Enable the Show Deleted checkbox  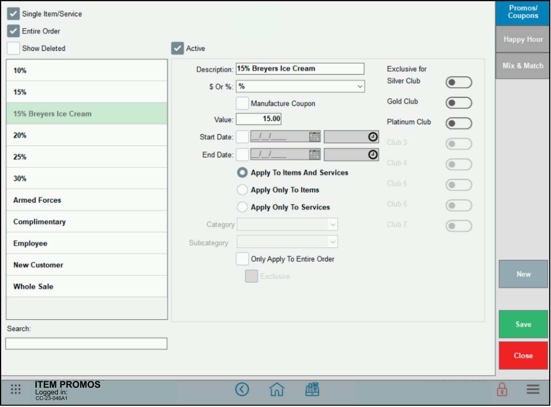click(x=13, y=48)
